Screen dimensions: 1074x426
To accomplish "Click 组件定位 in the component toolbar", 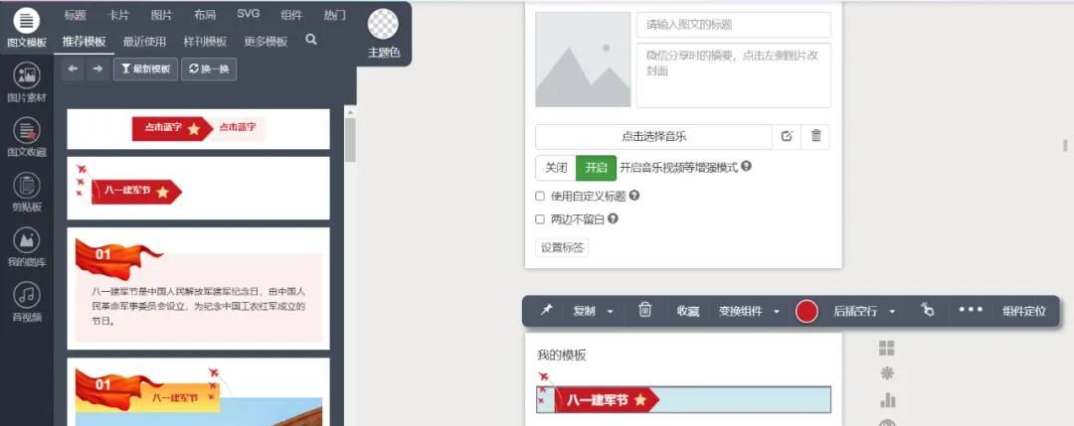I will (x=1024, y=311).
